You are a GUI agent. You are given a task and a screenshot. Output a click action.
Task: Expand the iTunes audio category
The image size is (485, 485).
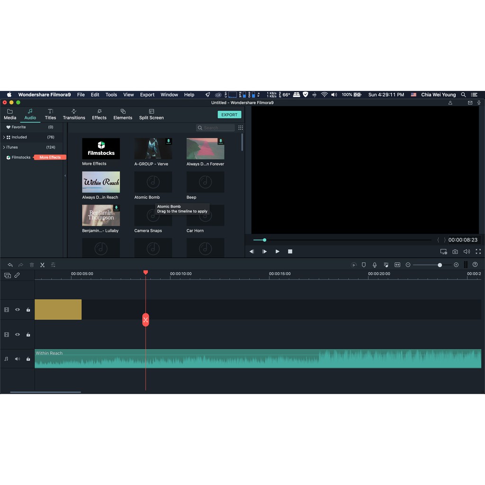point(4,147)
